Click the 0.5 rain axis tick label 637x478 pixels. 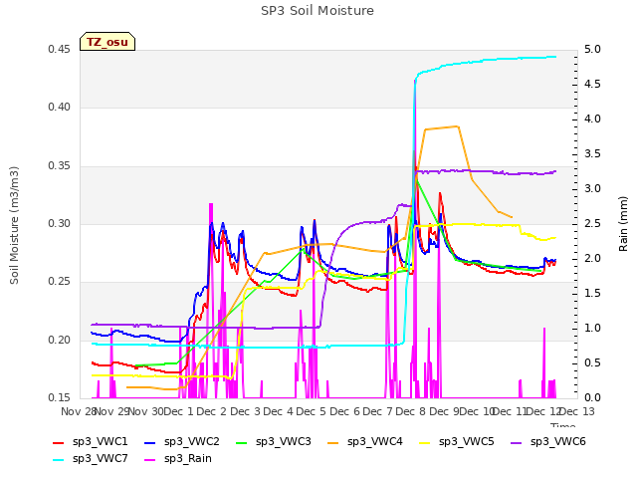(x=592, y=362)
